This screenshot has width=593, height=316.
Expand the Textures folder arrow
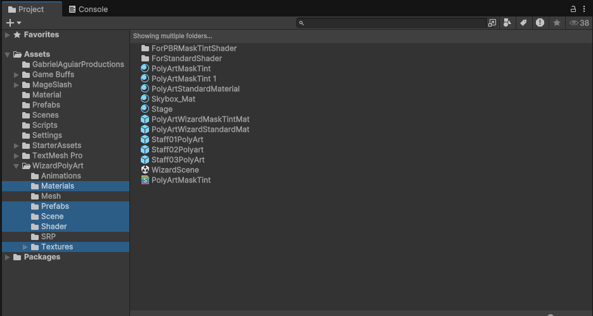click(25, 247)
